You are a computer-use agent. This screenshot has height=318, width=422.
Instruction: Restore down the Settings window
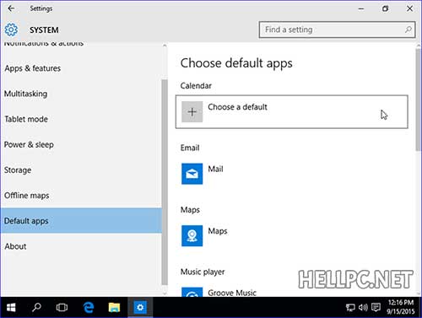(385, 8)
